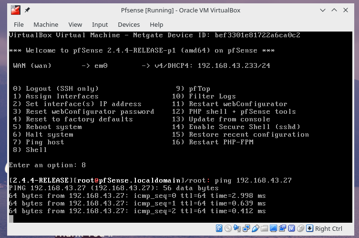359x238 pixels.
Task: Click the network adapters status icon
Action: click(x=246, y=228)
